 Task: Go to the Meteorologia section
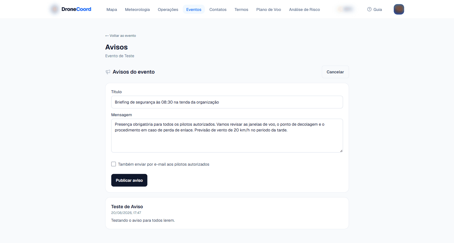[x=137, y=9]
